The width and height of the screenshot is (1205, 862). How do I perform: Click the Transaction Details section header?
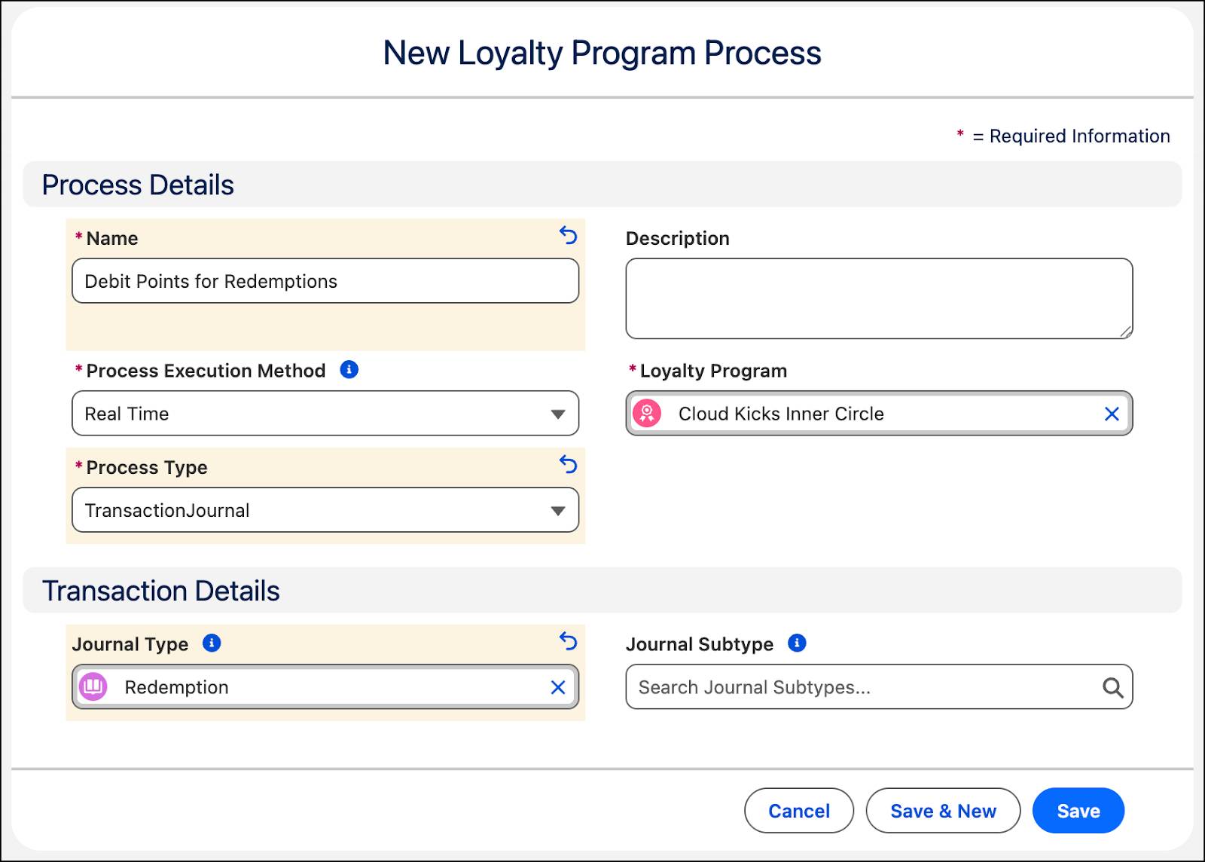162,590
